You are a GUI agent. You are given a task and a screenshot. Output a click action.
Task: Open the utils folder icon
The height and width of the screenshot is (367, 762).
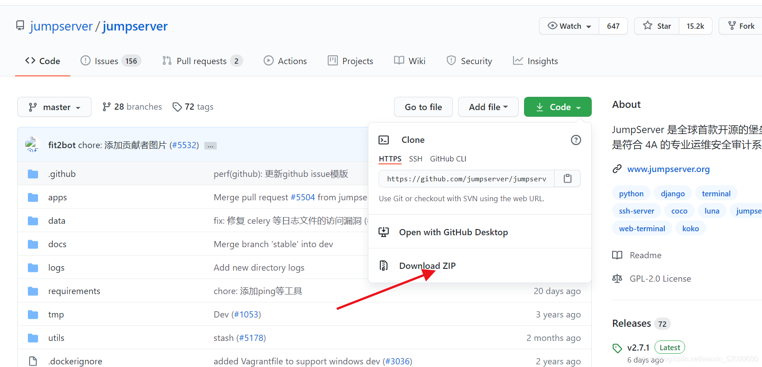[x=33, y=338]
